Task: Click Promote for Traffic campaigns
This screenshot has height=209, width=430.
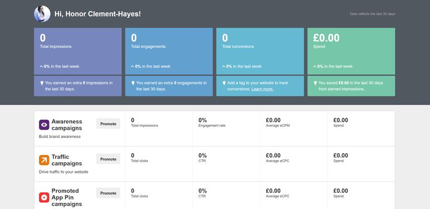Action: point(108,159)
